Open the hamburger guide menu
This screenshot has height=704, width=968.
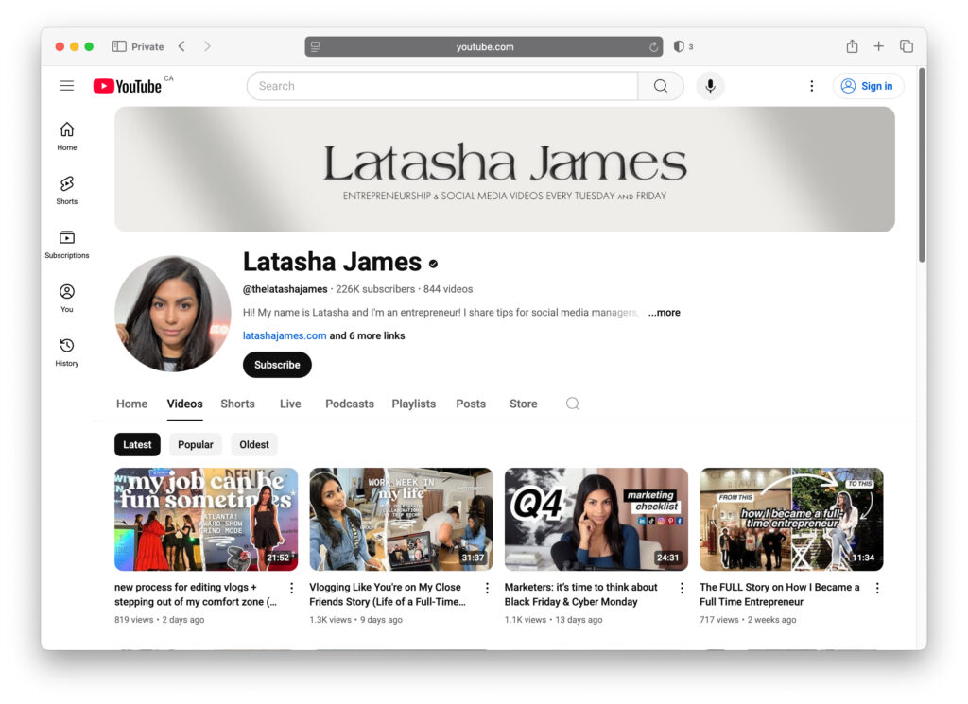pos(67,86)
